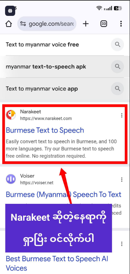Open more options for Voiser result

(x=122, y=179)
